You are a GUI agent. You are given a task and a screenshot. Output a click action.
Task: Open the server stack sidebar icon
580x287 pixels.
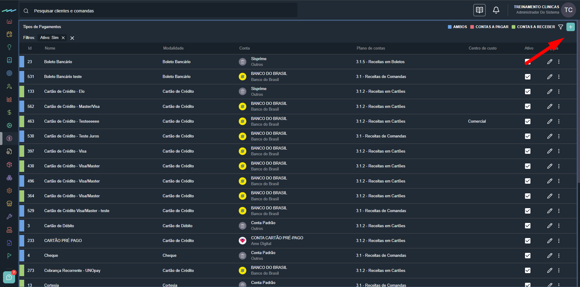(x=9, y=230)
